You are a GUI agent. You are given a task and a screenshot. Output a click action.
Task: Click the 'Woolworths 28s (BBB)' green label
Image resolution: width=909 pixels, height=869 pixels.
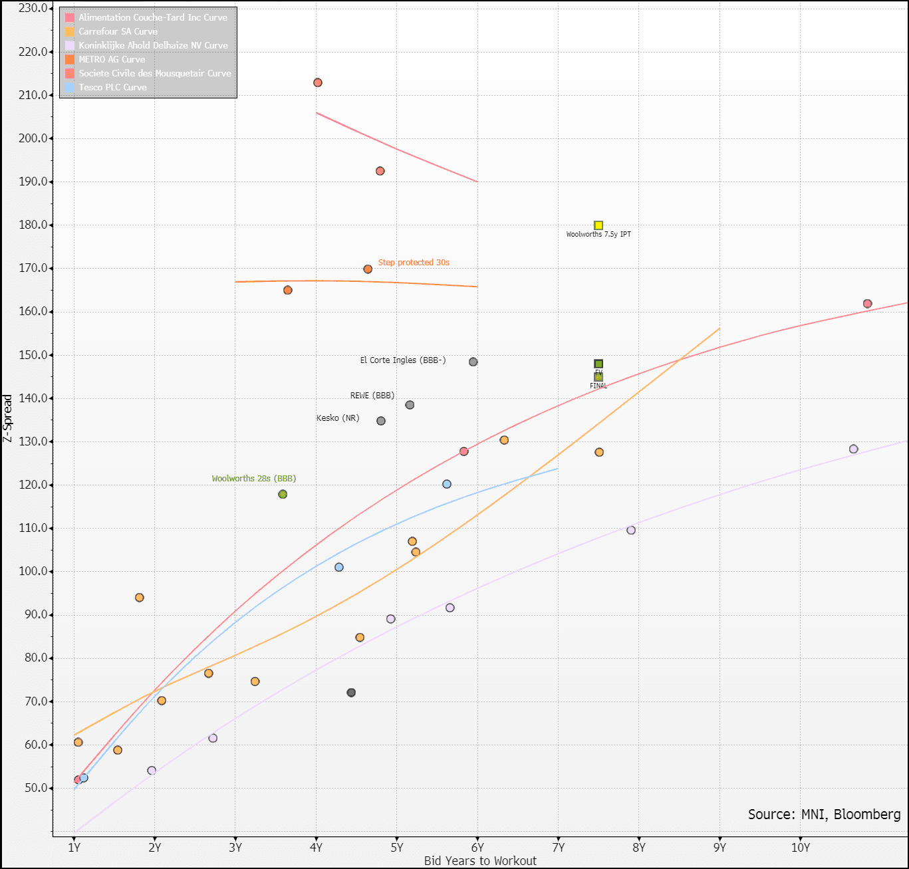click(254, 479)
